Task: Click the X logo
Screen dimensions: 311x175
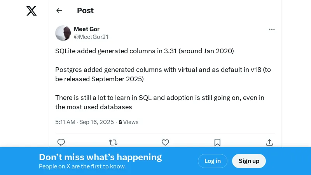Action: coord(31,11)
